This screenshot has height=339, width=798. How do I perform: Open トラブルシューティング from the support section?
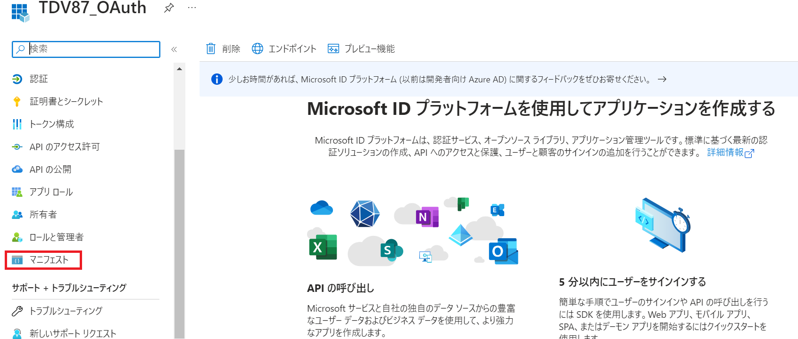tap(66, 311)
